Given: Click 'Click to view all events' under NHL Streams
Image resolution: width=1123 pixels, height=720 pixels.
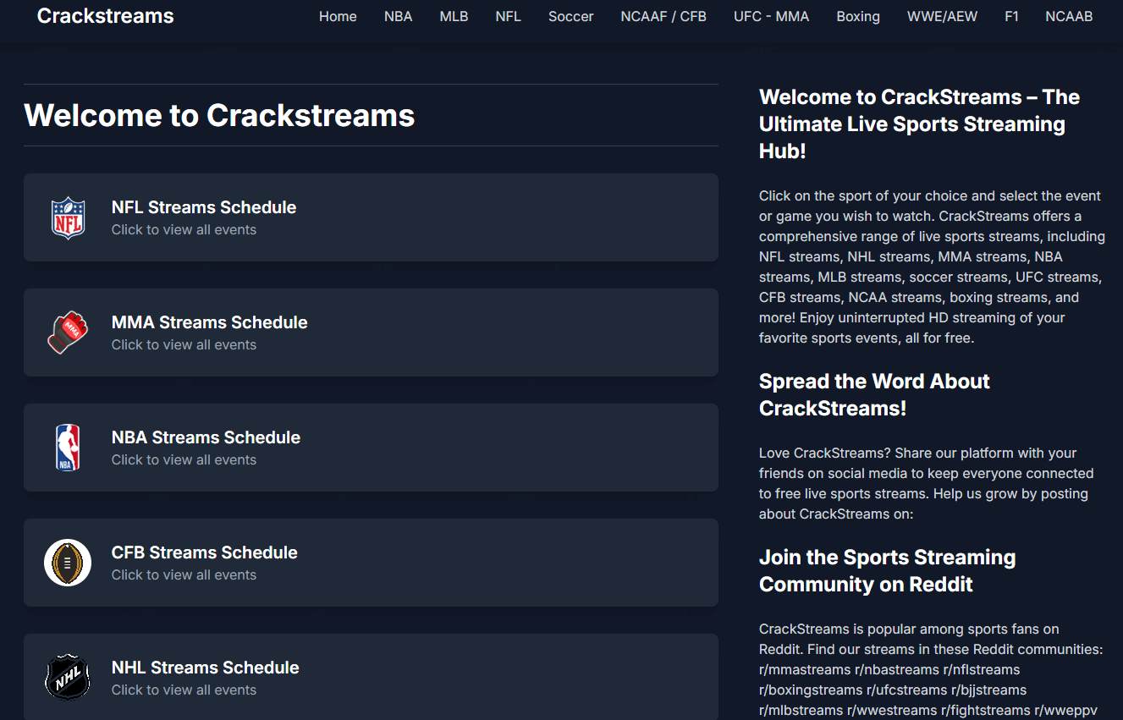Looking at the screenshot, I should [x=184, y=690].
